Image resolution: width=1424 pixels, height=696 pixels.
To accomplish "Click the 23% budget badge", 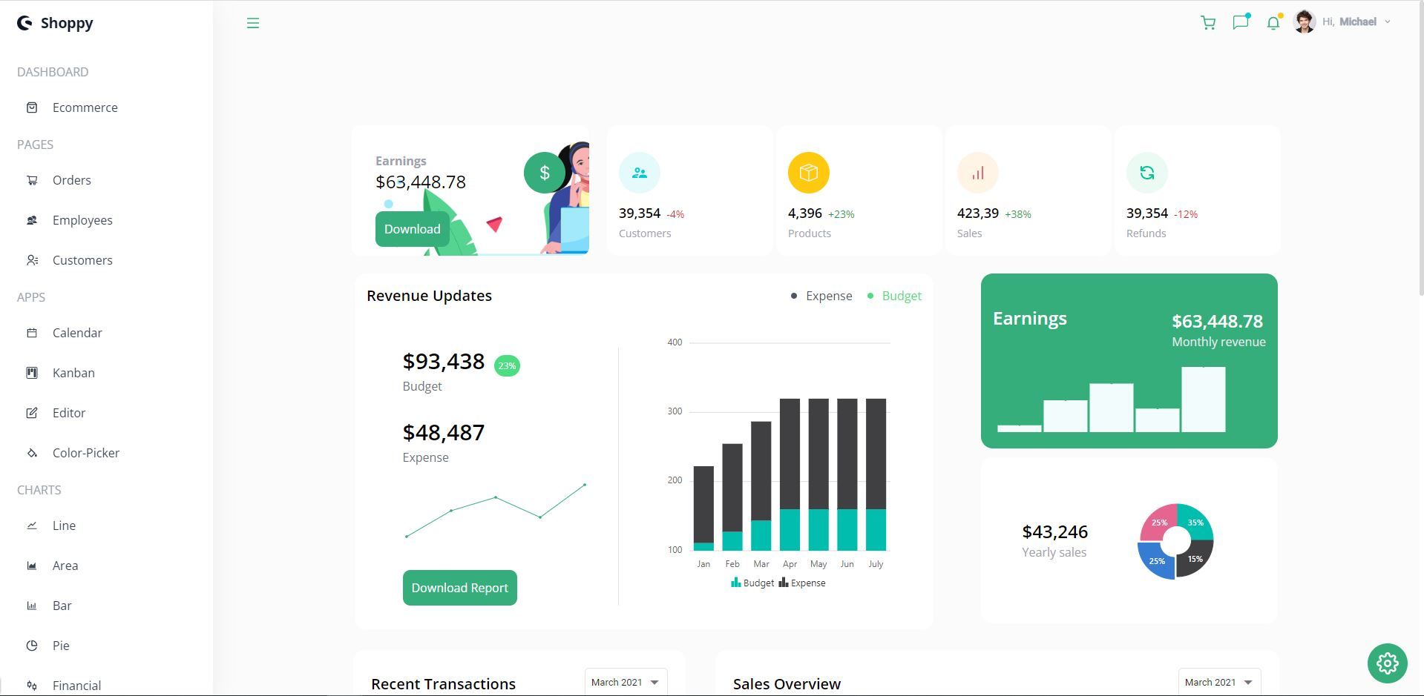I will [x=507, y=365].
